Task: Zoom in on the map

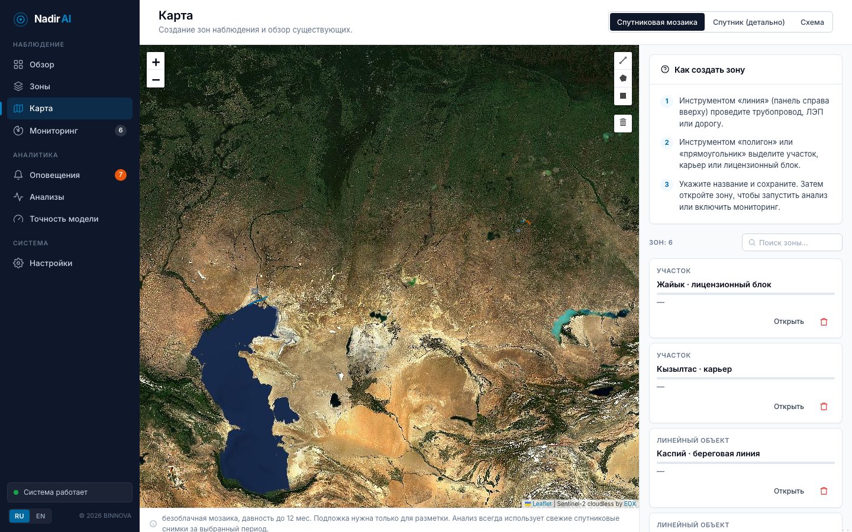Action: [156, 61]
